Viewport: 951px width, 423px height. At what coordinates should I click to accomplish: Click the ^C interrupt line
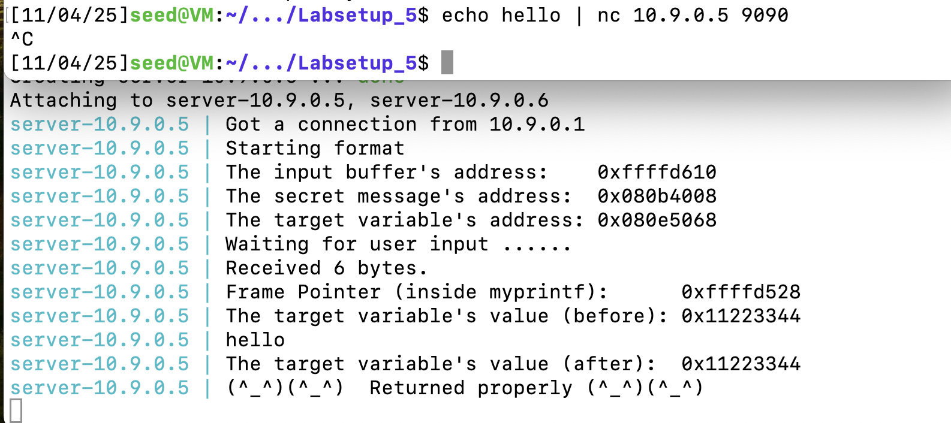coord(22,40)
